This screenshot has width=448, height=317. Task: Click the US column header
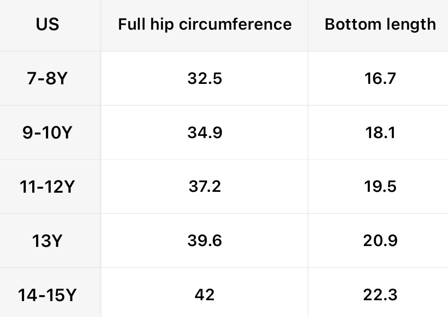(x=47, y=25)
